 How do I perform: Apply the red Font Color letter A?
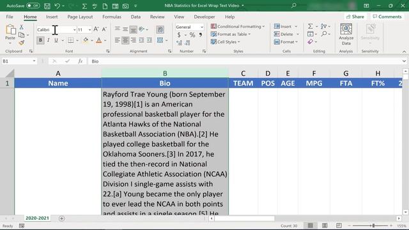(x=98, y=40)
